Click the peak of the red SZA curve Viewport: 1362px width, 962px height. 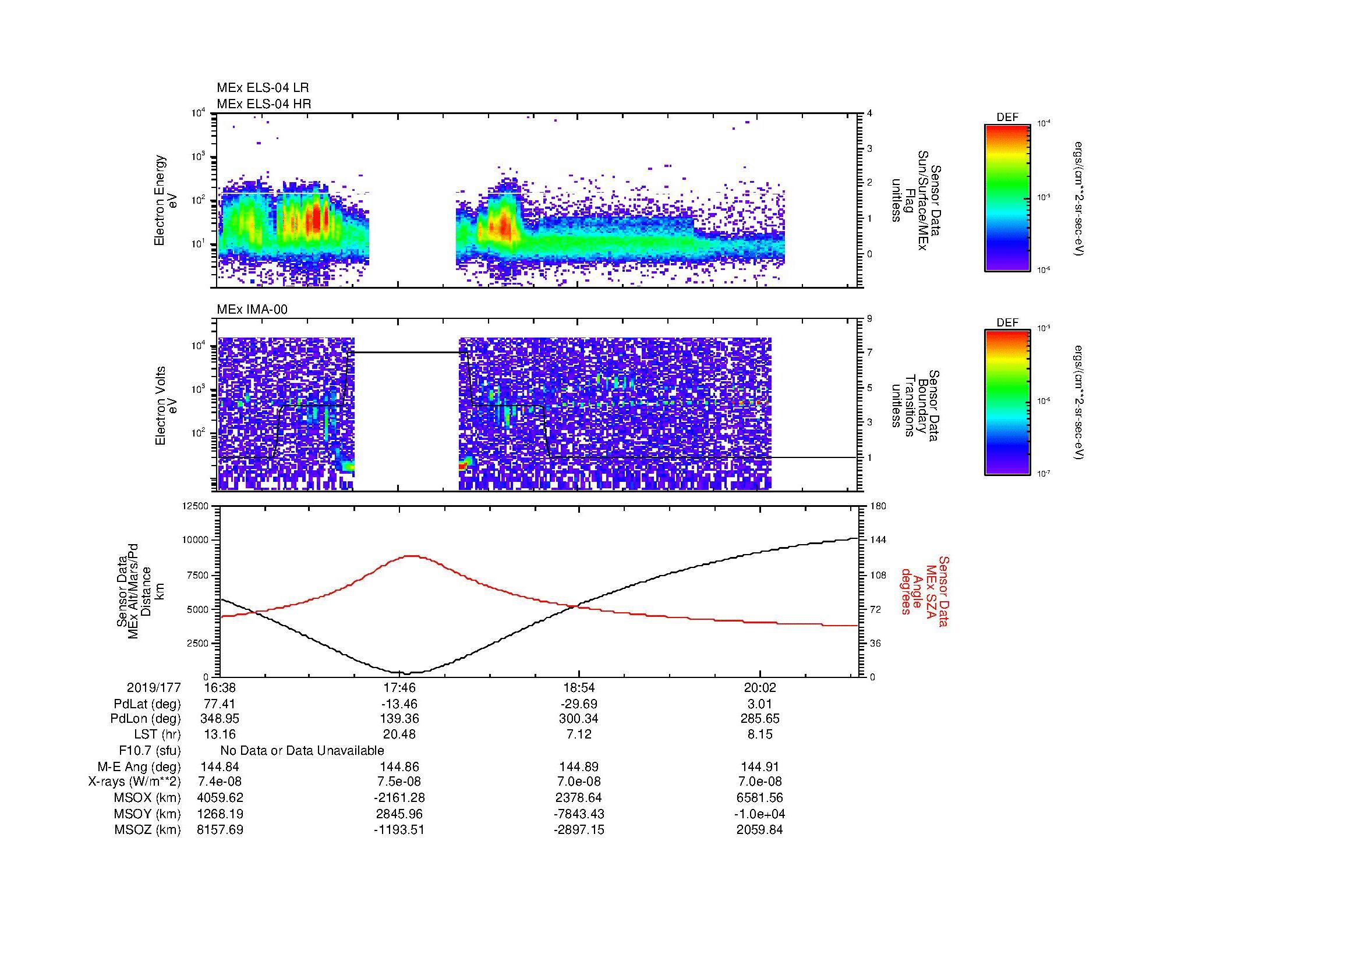412,555
